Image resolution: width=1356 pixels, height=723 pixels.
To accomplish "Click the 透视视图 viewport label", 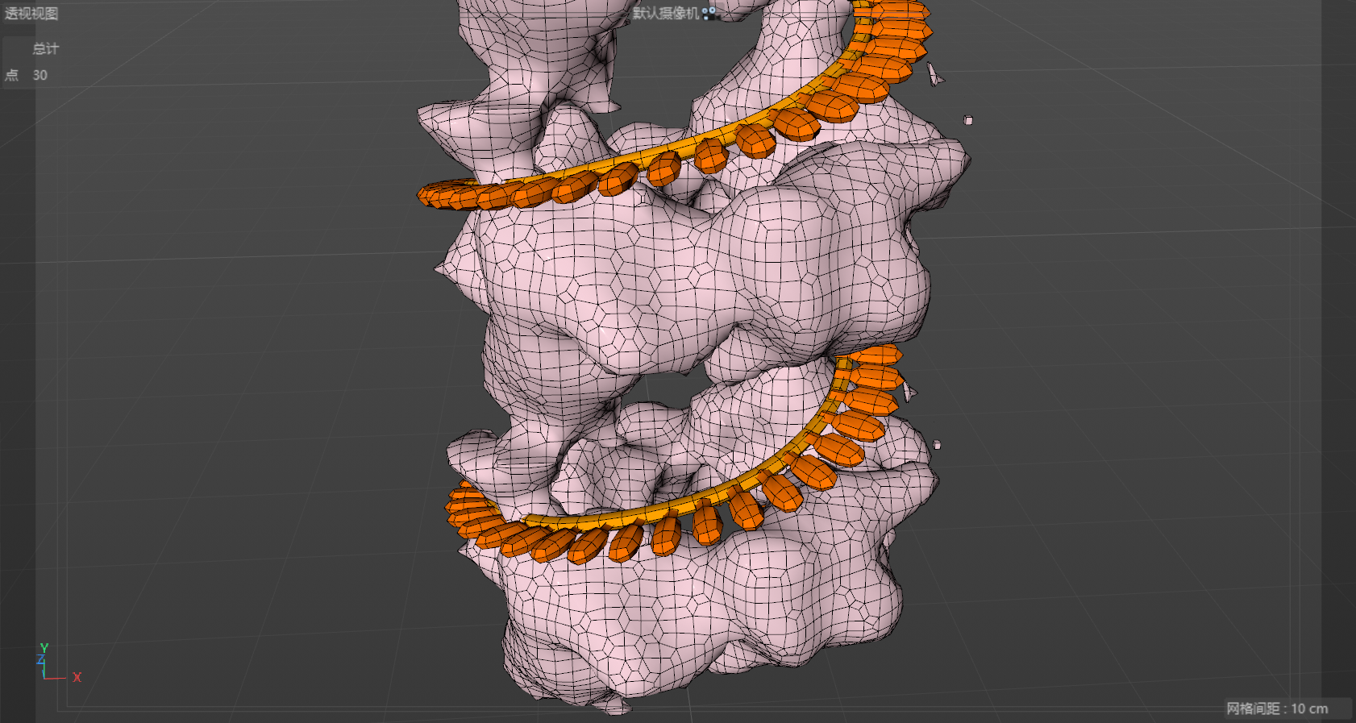I will click(31, 14).
